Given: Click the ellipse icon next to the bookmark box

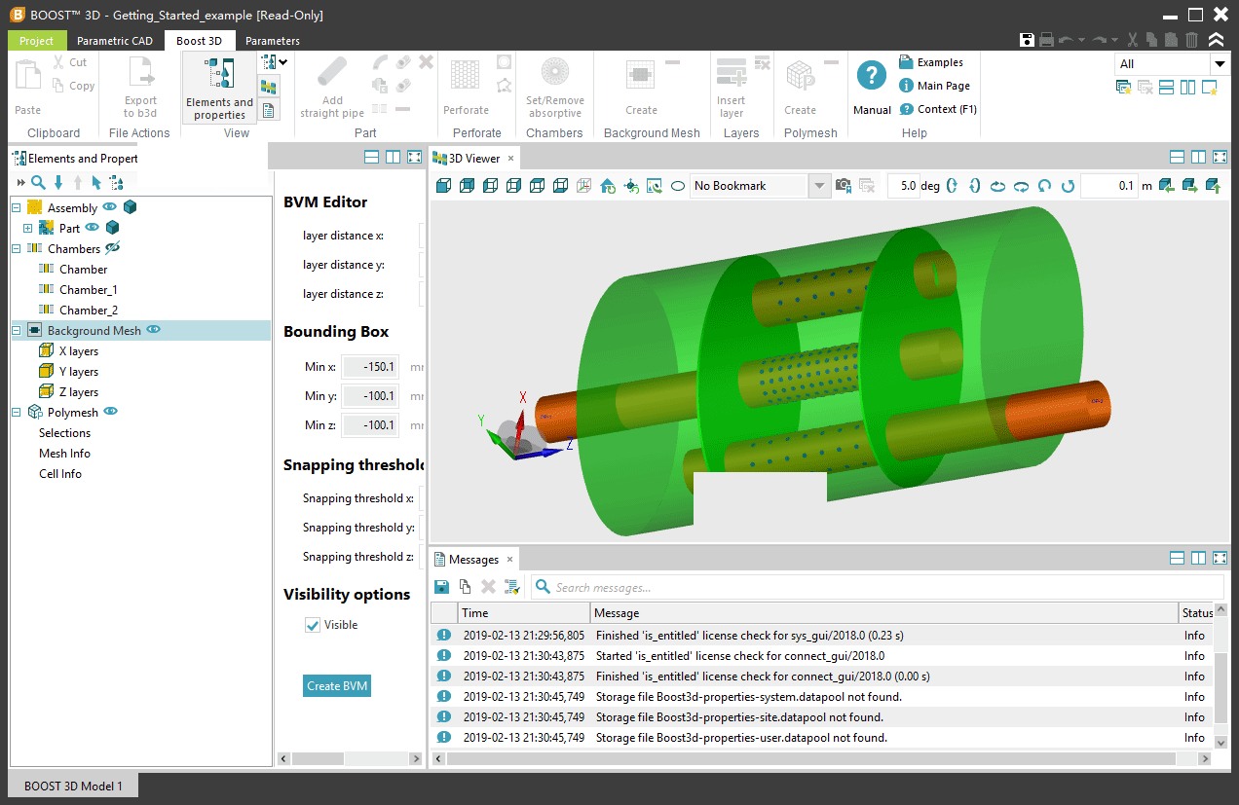Looking at the screenshot, I should click(x=677, y=185).
